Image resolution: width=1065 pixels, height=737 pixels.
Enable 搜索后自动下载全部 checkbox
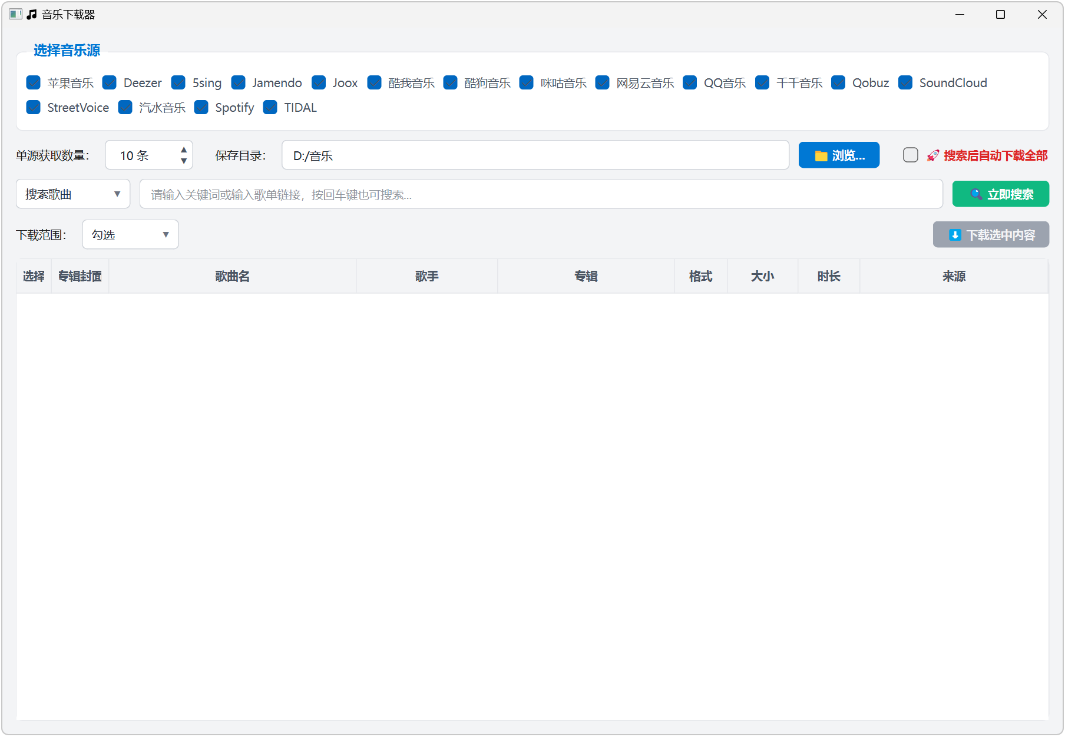pos(911,155)
